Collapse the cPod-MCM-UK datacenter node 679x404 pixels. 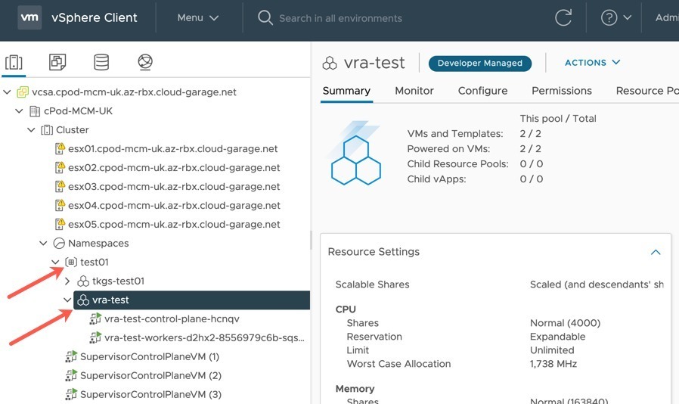click(19, 111)
